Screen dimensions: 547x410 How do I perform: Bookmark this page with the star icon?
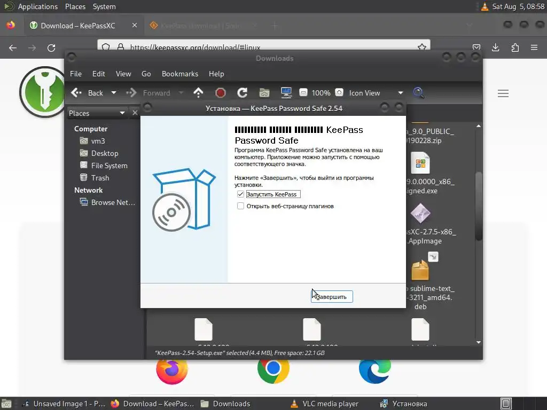coord(422,47)
